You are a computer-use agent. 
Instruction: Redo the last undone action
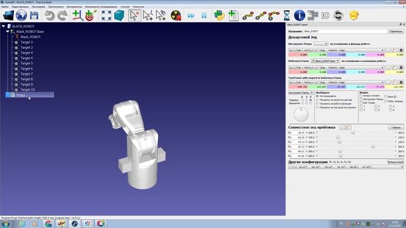(62, 15)
